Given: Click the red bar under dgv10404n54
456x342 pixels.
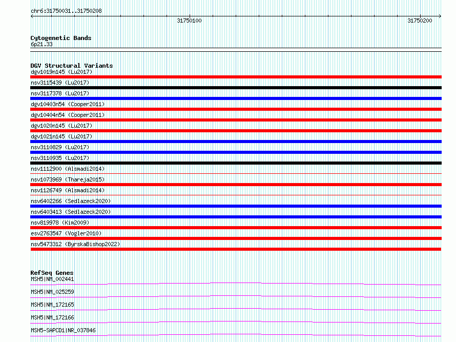Looking at the screenshot, I should tap(236, 120).
